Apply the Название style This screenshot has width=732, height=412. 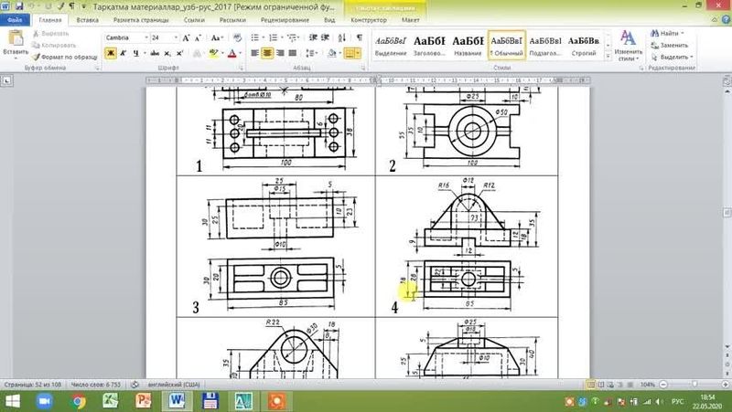tap(468, 47)
